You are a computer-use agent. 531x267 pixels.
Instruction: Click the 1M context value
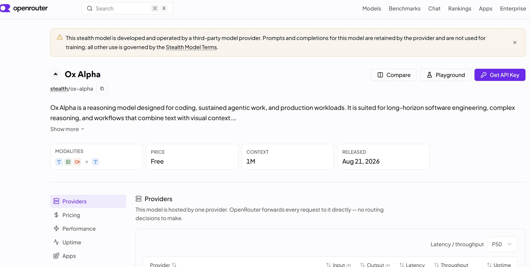pos(251,161)
